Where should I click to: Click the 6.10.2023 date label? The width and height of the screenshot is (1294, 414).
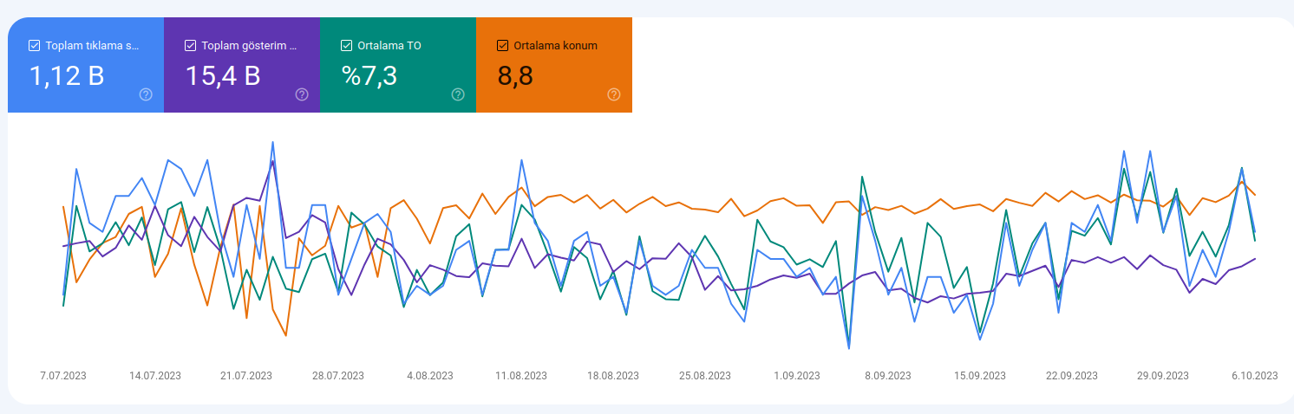(x=1255, y=376)
